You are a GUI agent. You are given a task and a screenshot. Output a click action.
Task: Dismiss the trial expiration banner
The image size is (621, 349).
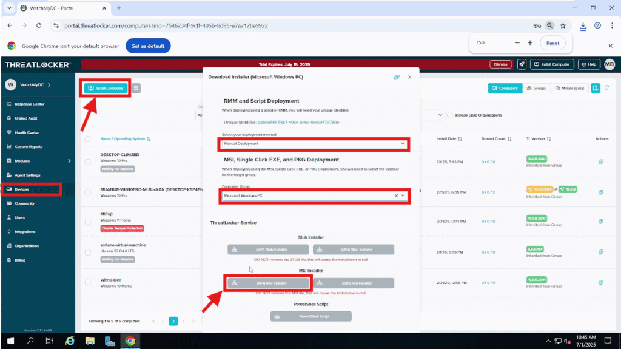click(500, 64)
